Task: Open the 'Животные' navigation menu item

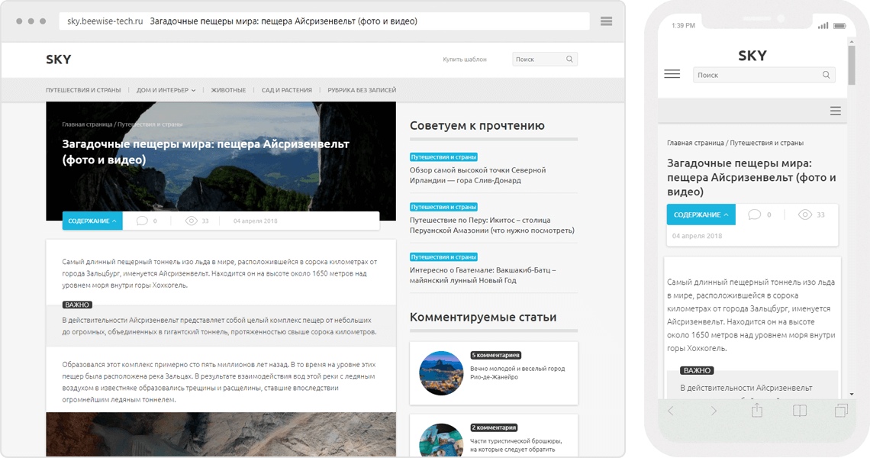Action: click(228, 90)
